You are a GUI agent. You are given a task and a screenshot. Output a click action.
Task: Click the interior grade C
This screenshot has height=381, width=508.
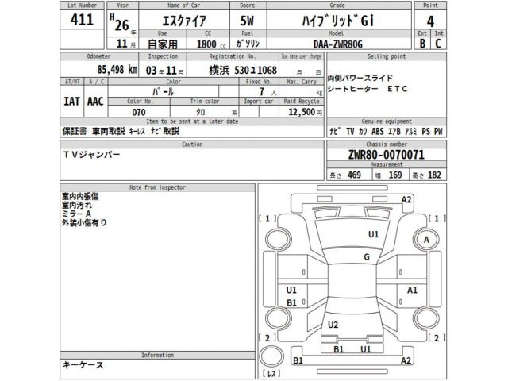point(438,44)
